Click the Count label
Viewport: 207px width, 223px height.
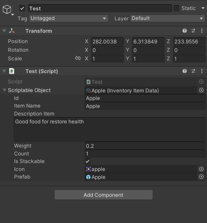21,154
